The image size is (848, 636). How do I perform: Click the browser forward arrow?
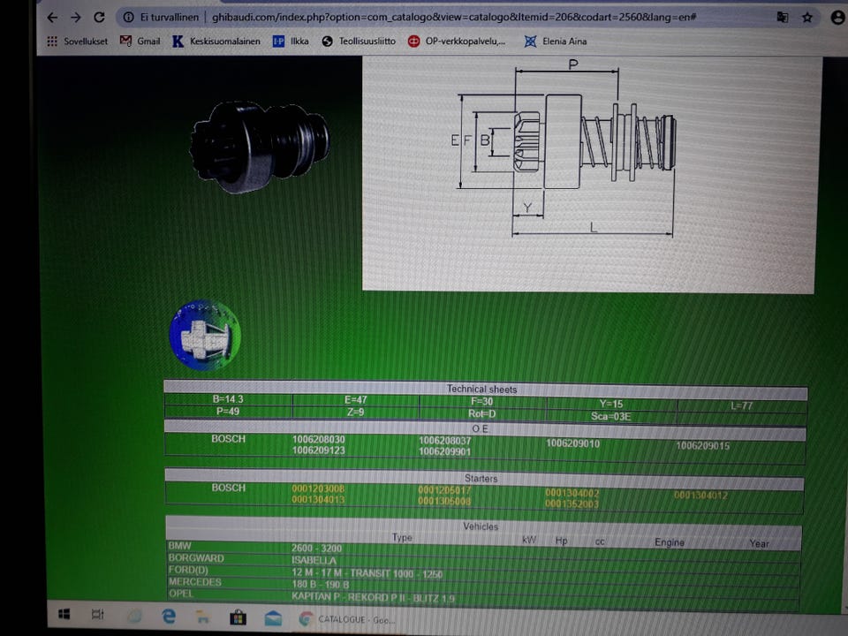pyautogui.click(x=76, y=18)
